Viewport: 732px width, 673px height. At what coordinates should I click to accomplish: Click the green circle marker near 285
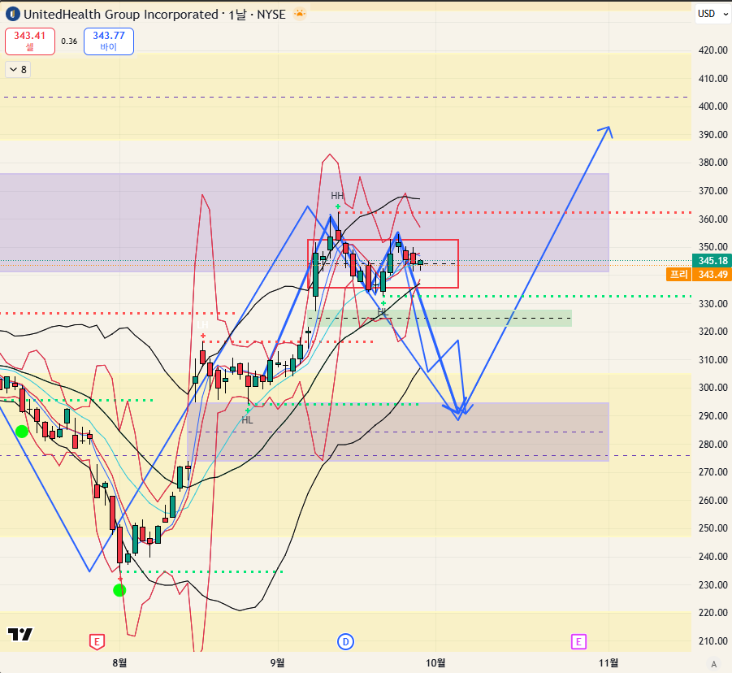point(21,432)
